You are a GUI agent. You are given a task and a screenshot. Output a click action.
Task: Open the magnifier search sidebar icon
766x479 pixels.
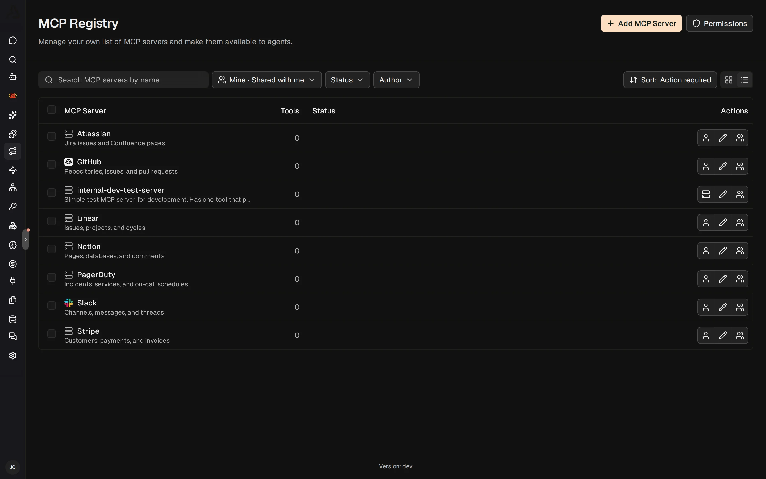tap(13, 60)
